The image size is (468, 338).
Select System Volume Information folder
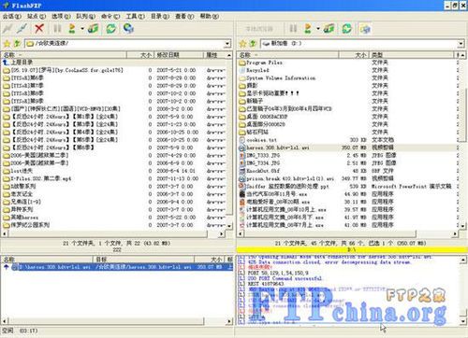(277, 78)
